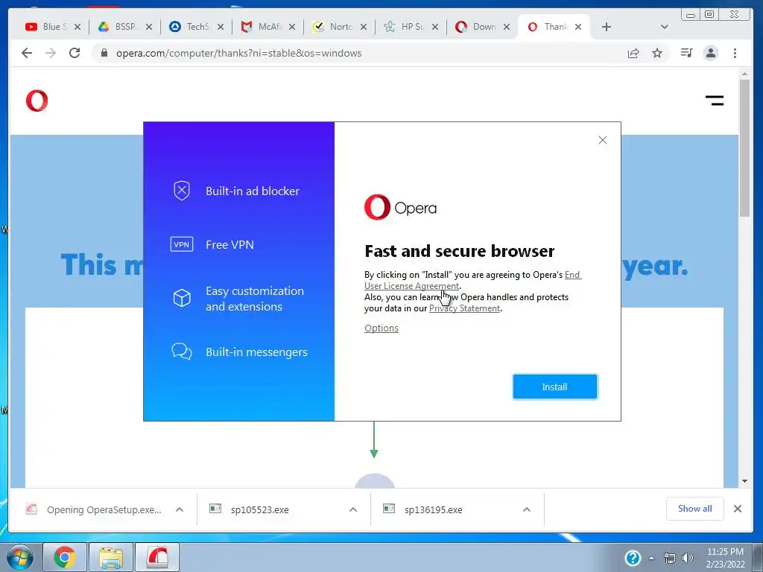Bookmark this page with the star icon
763x572 pixels.
pyautogui.click(x=657, y=53)
